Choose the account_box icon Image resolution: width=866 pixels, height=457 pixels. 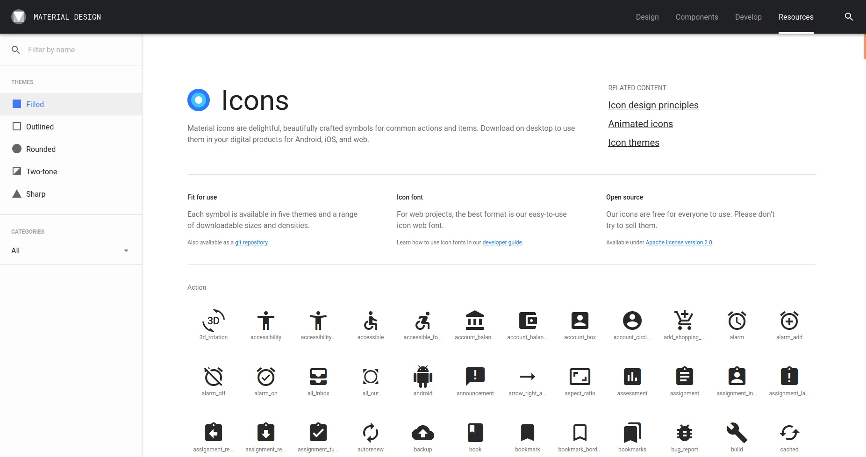pos(580,321)
